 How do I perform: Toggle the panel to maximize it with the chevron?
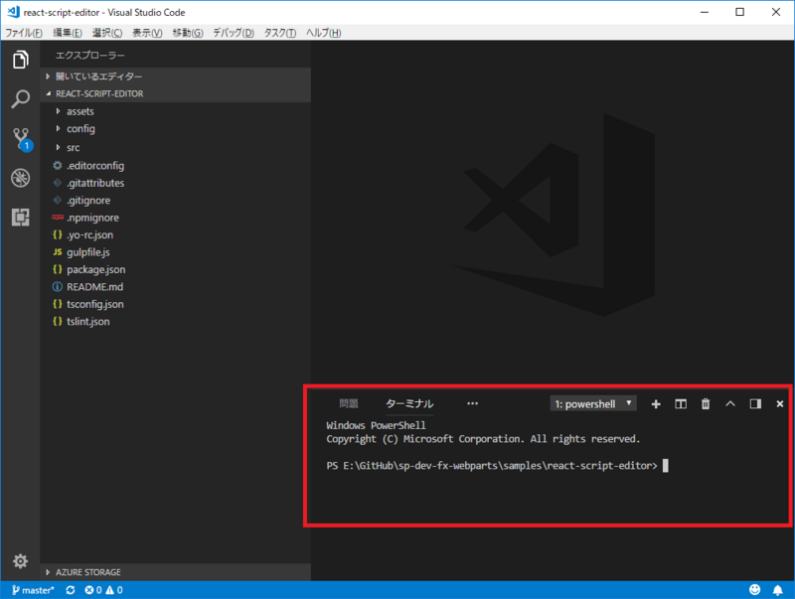[x=730, y=404]
